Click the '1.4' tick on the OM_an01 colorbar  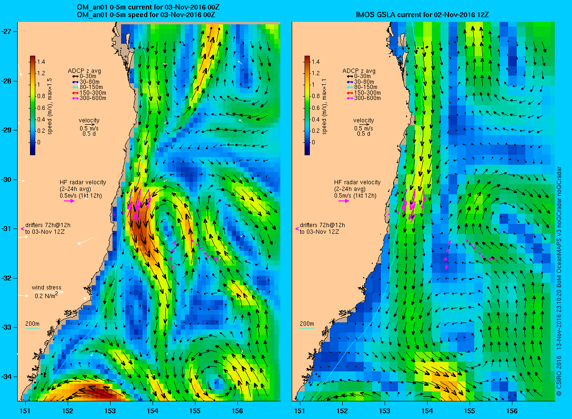(x=42, y=62)
